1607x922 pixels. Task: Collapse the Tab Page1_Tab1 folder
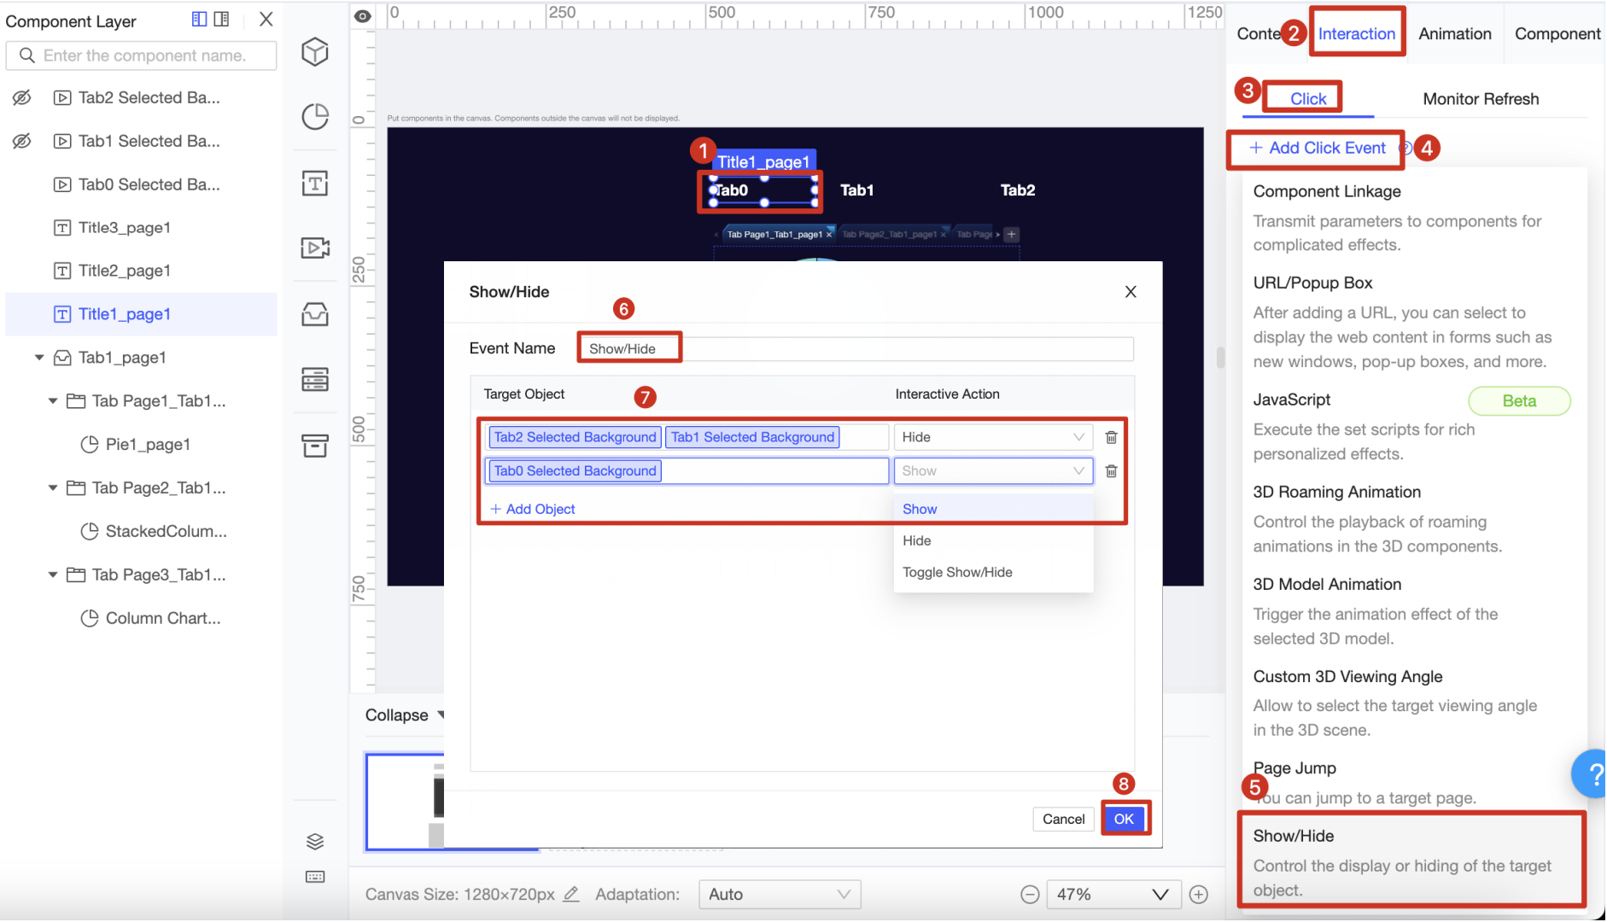tap(52, 401)
